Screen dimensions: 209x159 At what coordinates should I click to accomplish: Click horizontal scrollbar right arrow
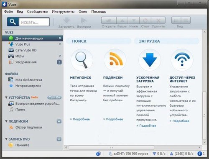[199, 147]
